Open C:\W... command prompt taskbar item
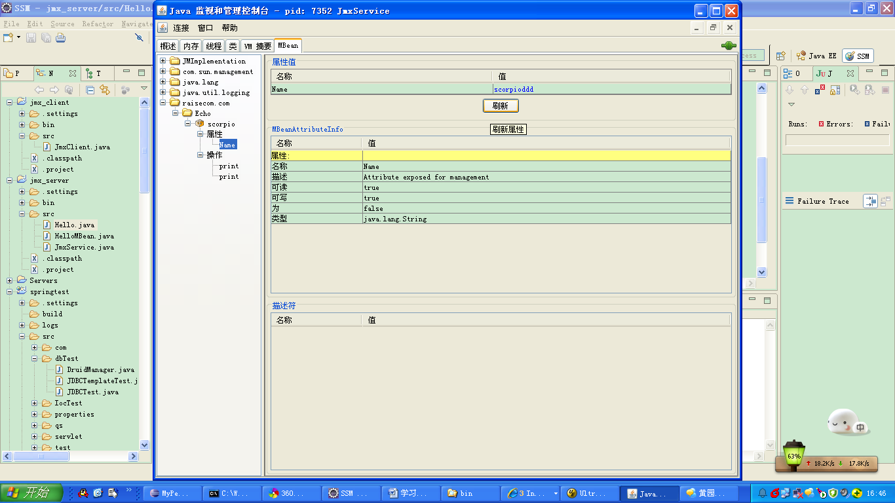 (x=231, y=493)
